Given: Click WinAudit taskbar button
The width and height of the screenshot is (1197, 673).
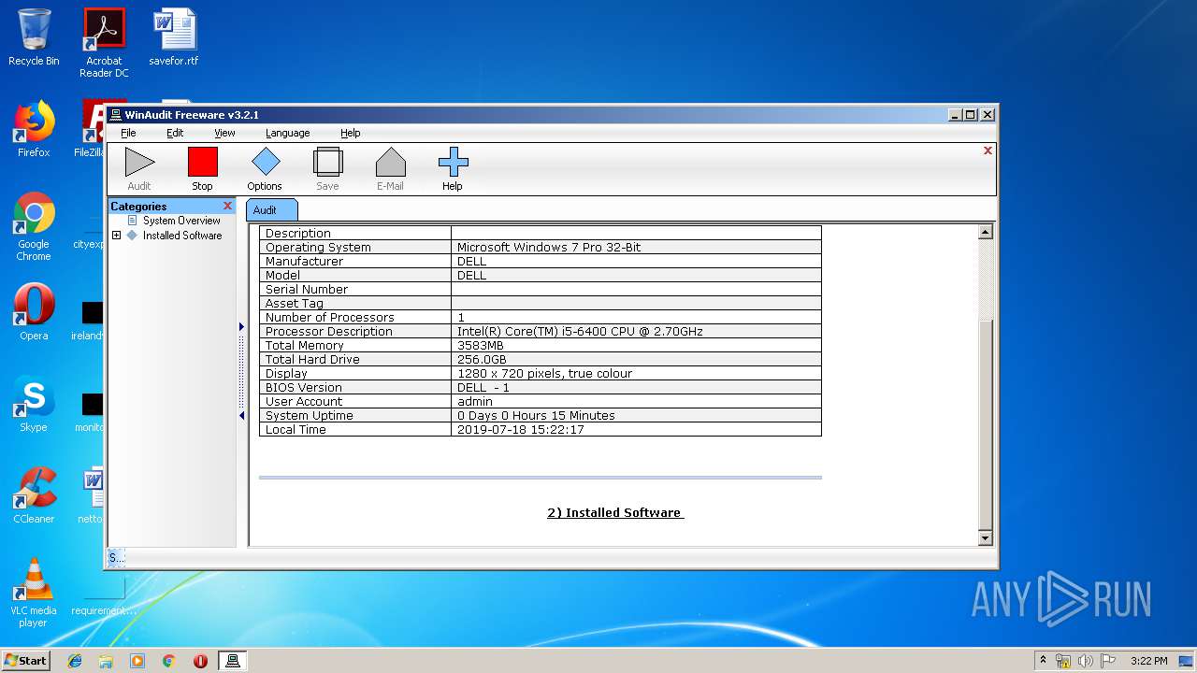Looking at the screenshot, I should pyautogui.click(x=233, y=661).
